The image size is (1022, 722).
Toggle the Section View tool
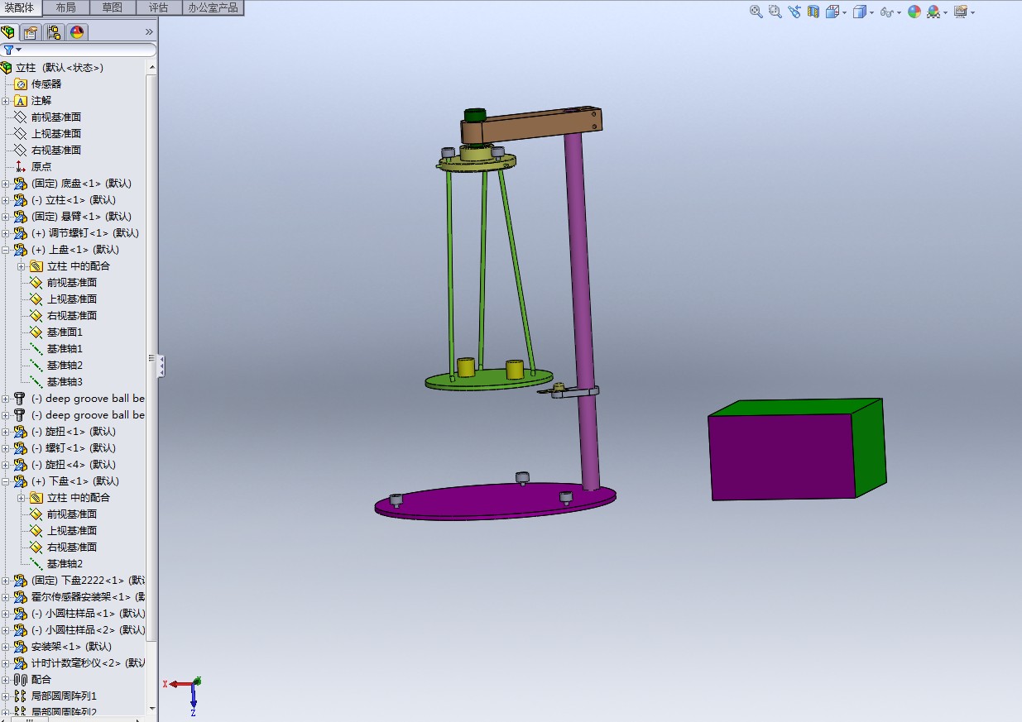point(813,12)
